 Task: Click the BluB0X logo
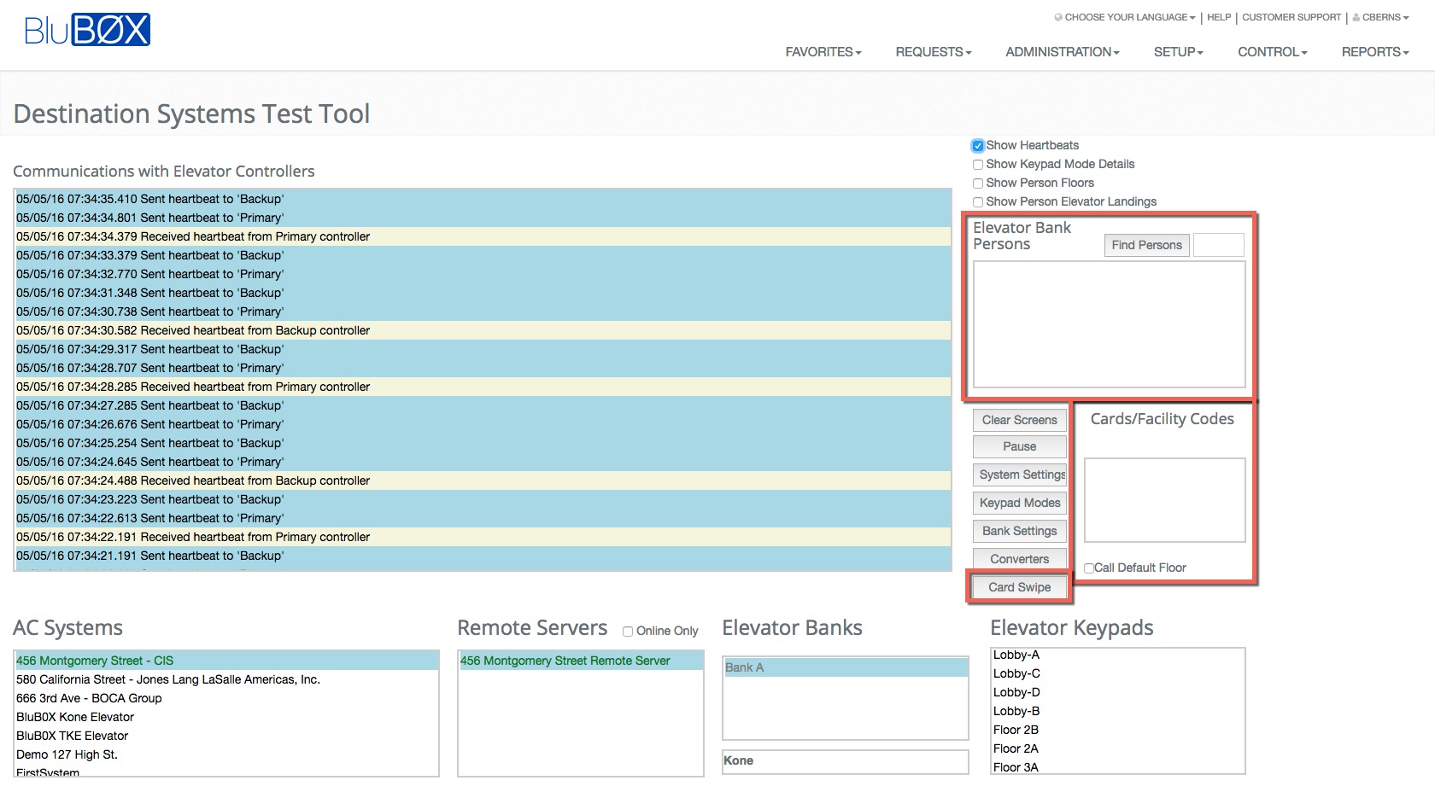[88, 30]
